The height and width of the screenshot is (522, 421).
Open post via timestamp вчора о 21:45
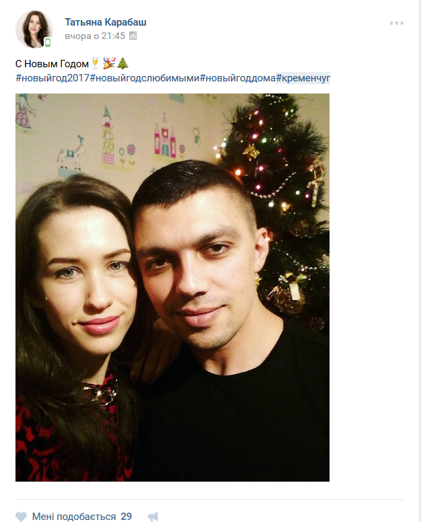(x=95, y=36)
